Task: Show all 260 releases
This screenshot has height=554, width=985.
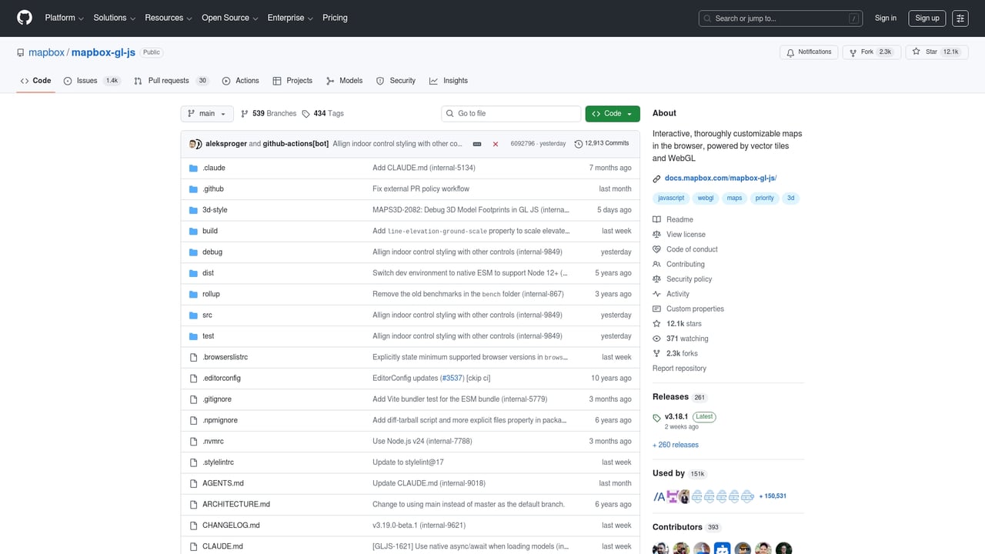Action: point(675,445)
